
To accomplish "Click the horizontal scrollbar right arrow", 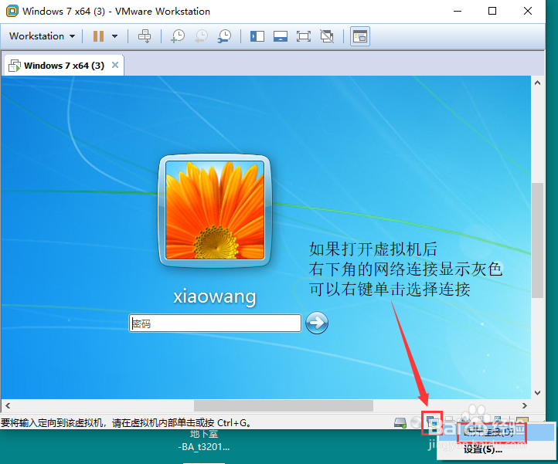I will coord(525,405).
